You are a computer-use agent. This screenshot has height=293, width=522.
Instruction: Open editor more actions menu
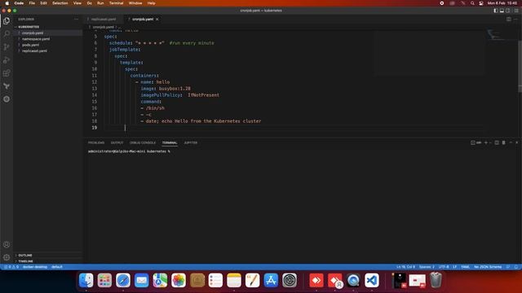point(515,20)
